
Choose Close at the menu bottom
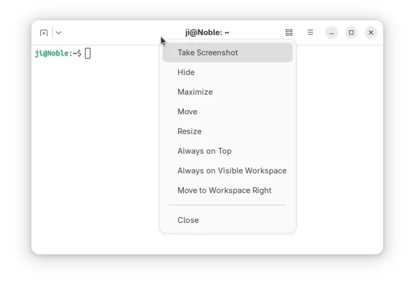click(228, 220)
